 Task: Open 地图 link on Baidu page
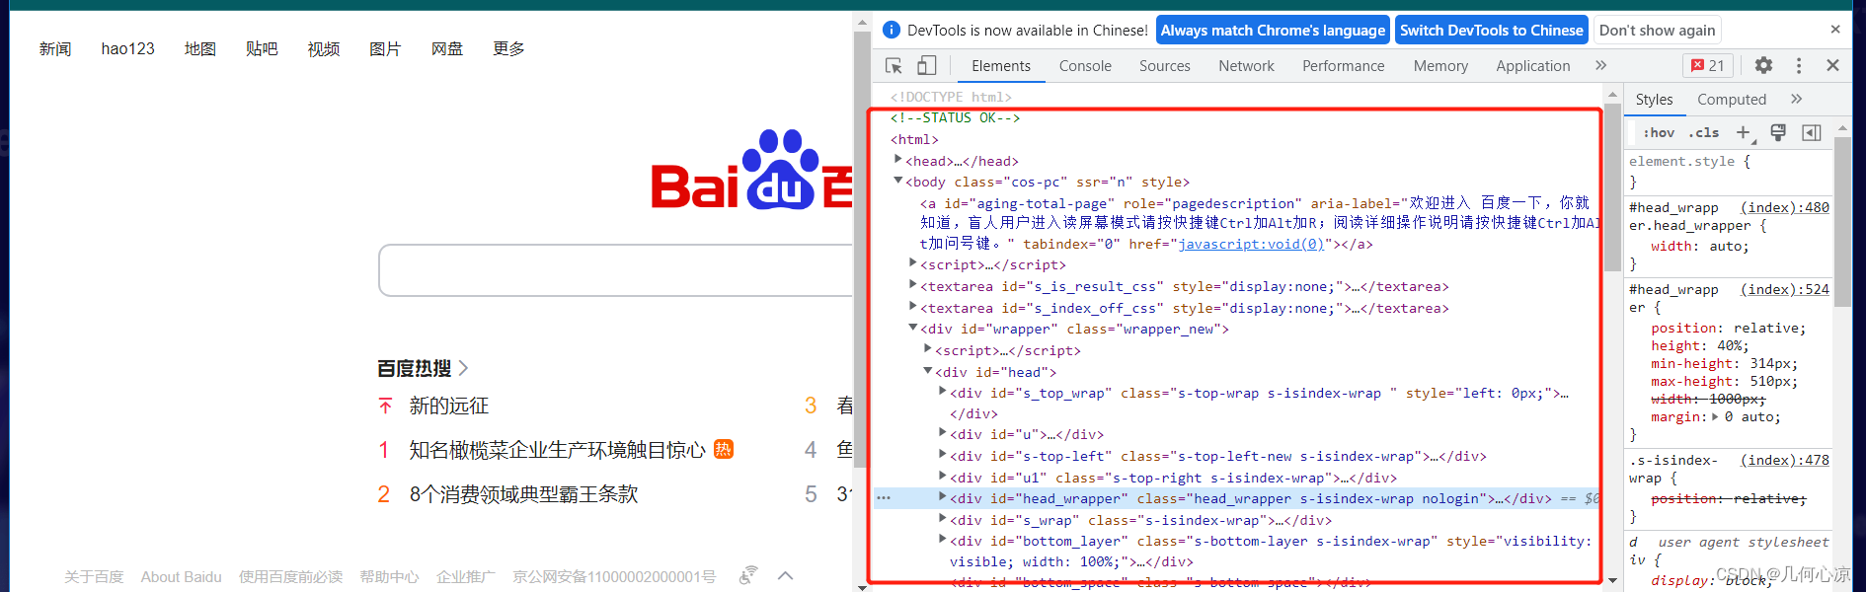tap(200, 48)
